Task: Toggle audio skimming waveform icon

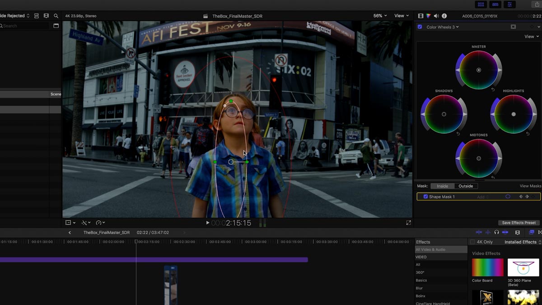Action: tap(488, 232)
